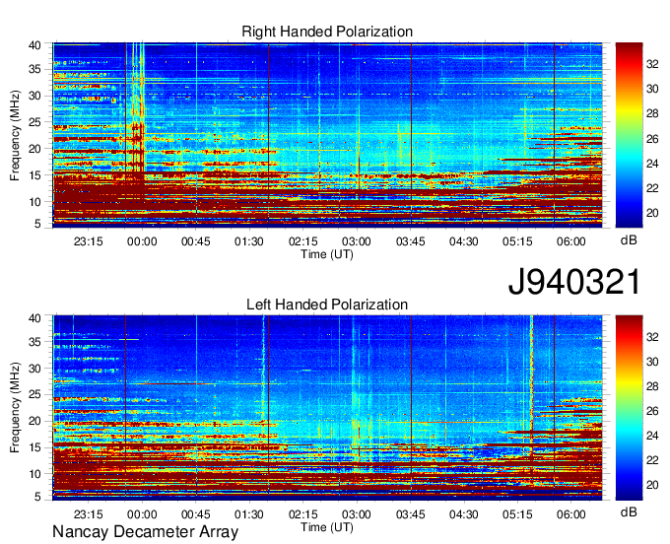The height and width of the screenshot is (544, 670).
Task: Click the 5 MHz tick on Right Handed plot
Action: (x=37, y=224)
